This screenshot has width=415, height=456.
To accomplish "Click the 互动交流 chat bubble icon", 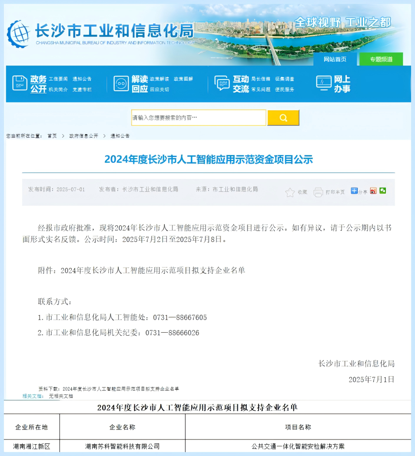I will (x=222, y=83).
